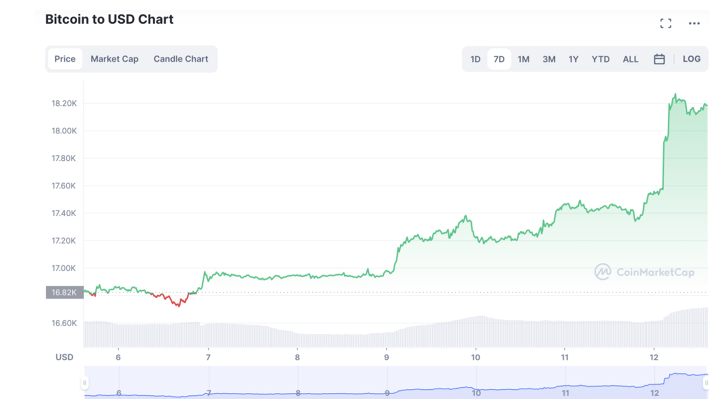Select the ALL time range

(x=630, y=59)
